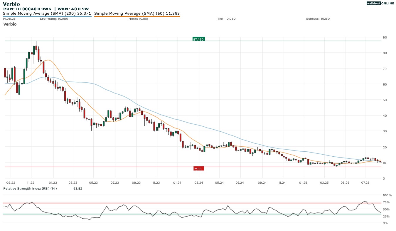Image resolution: width=396 pixels, height=231 pixels.
Task: Click the ISIN DE000A0JL9W6 text
Action: (x=27, y=9)
